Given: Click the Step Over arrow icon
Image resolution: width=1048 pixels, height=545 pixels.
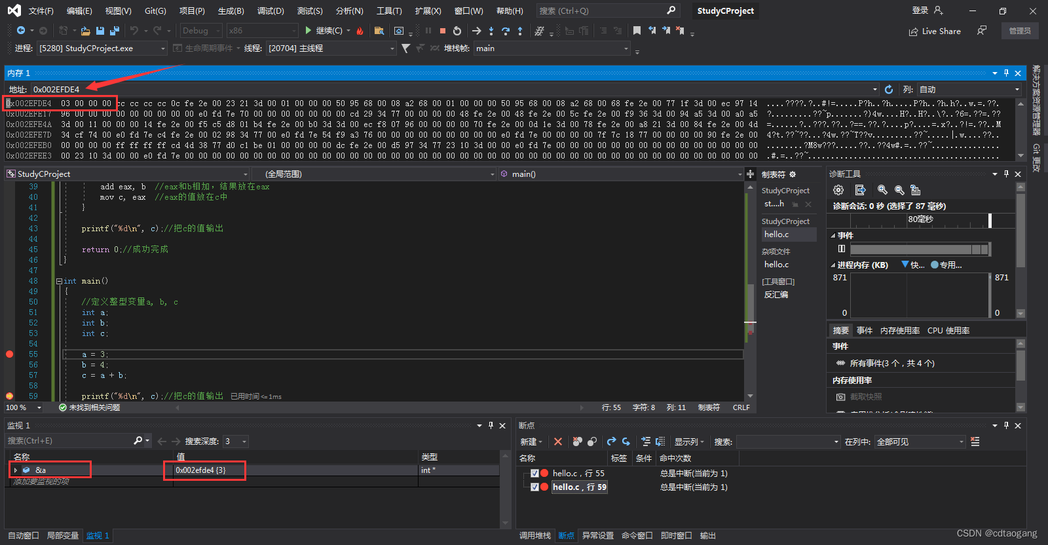Looking at the screenshot, I should click(x=506, y=31).
